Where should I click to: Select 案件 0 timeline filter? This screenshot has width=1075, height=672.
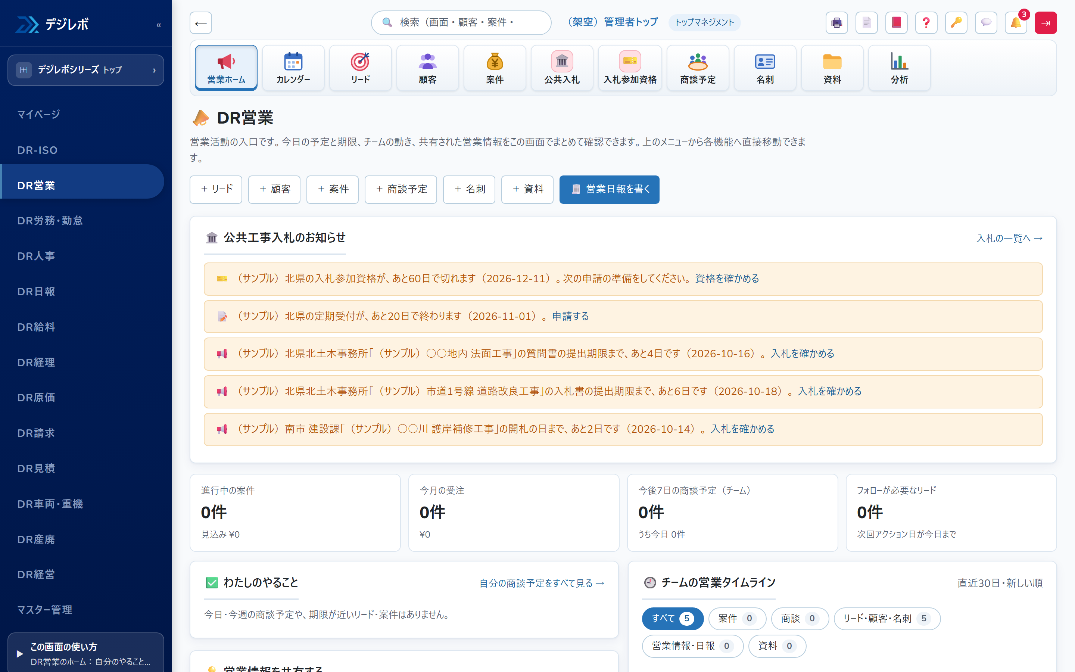[737, 618]
